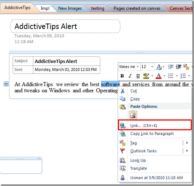Click the date Tuesday, March 09, 2010

[x=39, y=36]
